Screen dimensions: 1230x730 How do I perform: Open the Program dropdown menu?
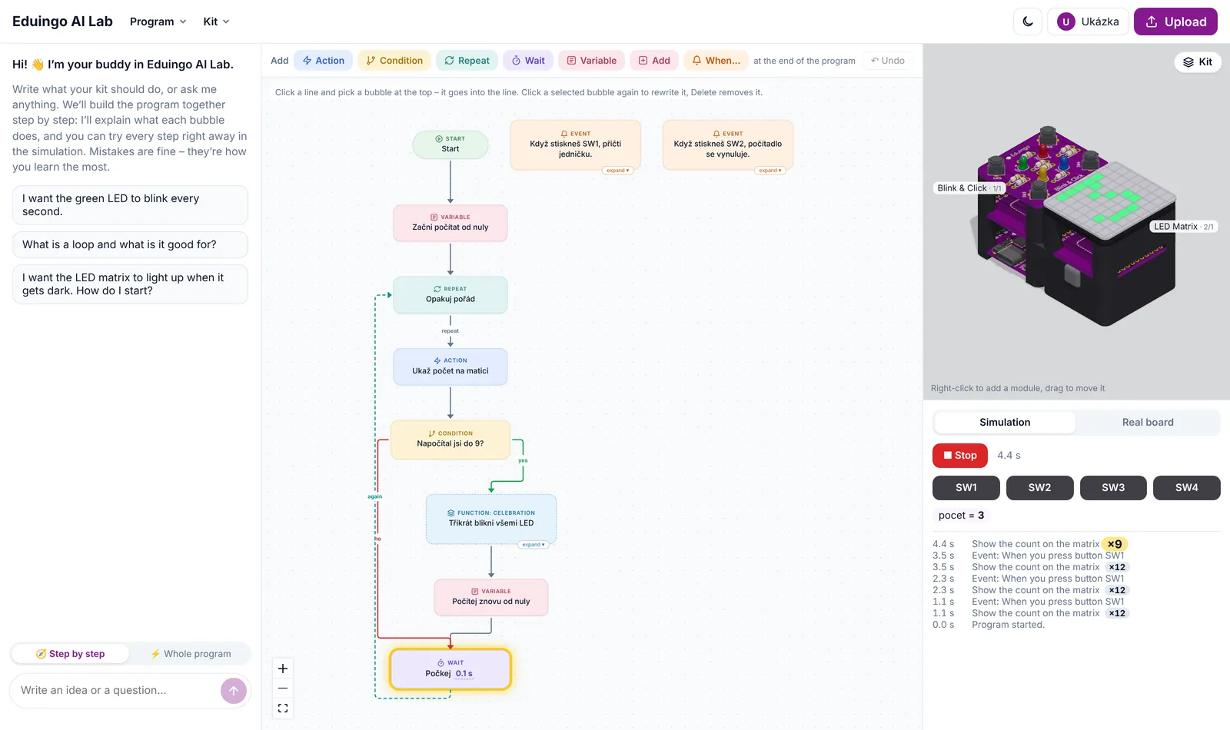(x=158, y=22)
